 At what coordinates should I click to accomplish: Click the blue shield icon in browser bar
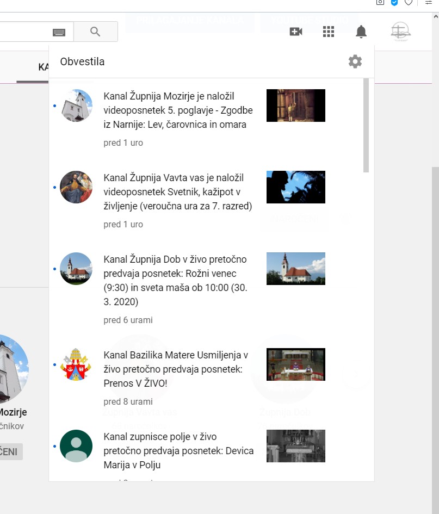click(395, 3)
